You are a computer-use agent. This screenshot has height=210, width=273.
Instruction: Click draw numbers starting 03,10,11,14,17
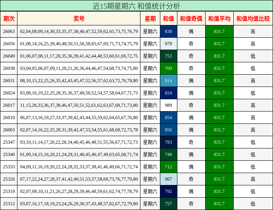pyautogui.click(x=79, y=142)
